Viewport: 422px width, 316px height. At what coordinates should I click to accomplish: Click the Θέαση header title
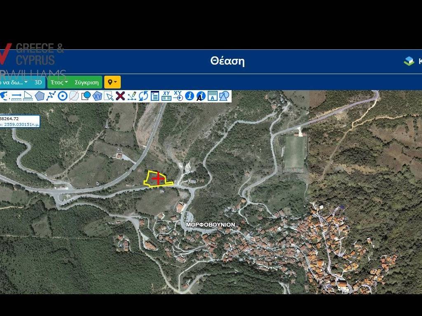(227, 61)
